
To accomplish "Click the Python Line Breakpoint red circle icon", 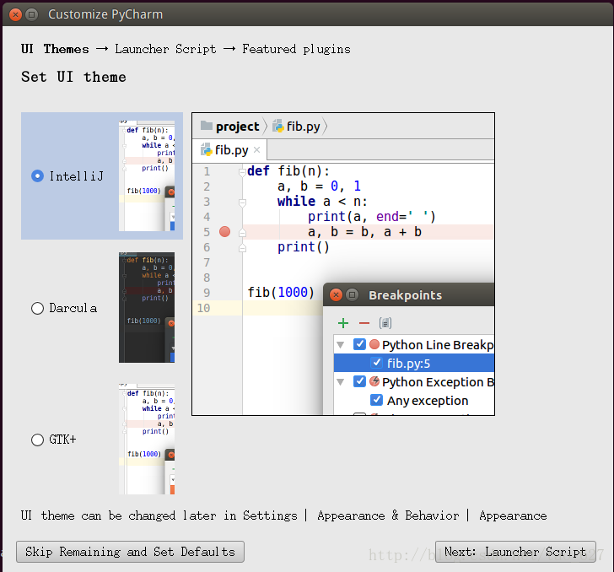I will pos(374,344).
